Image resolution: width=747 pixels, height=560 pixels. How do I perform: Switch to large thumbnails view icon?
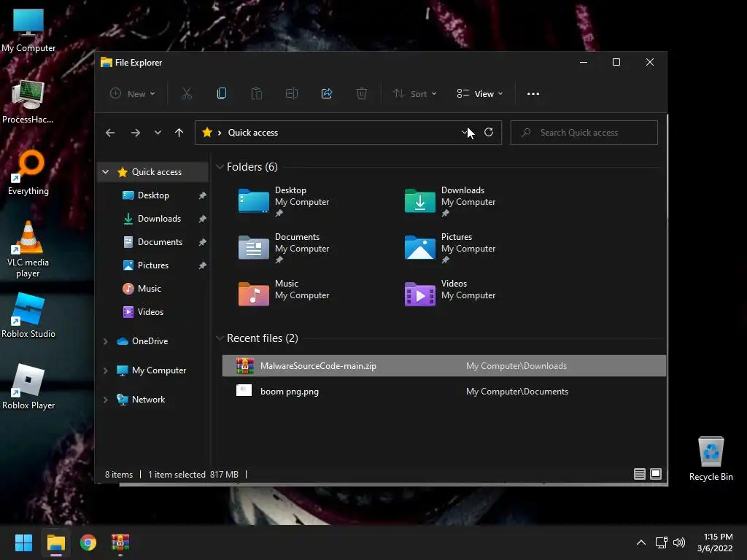pos(656,474)
